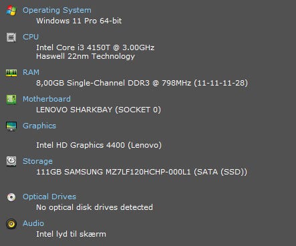Select the Windows 11 Pro 64-bit text
This screenshot has height=246, width=296.
point(79,21)
